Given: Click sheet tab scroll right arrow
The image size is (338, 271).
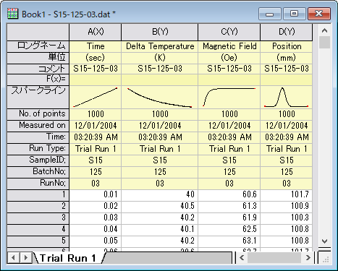Looking at the screenshot, I should [26, 258].
